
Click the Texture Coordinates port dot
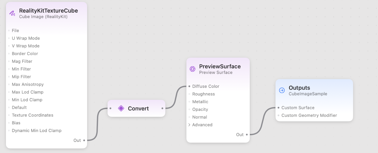coord(9,115)
